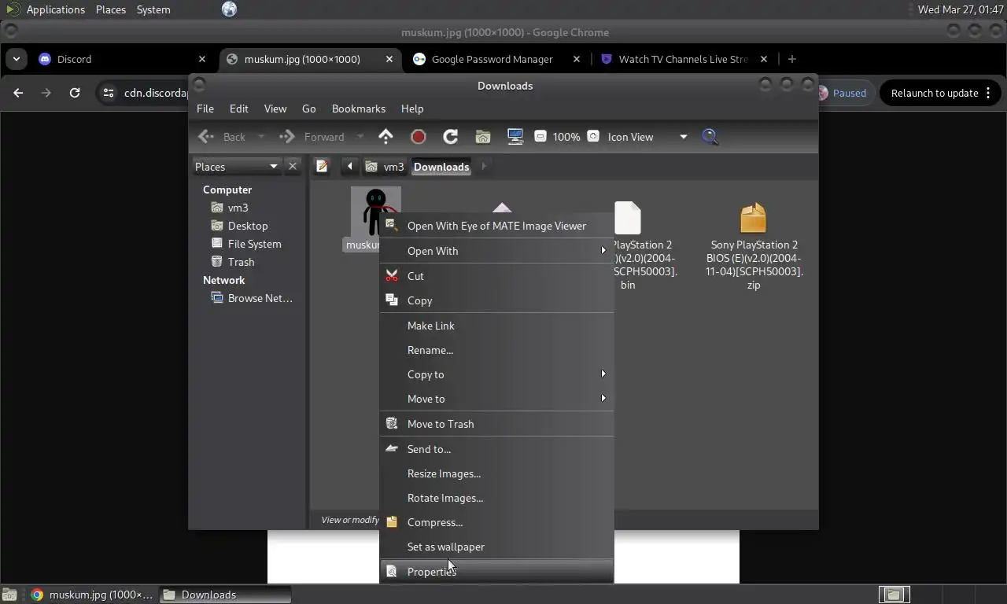Click the Downloads path button
Image resolution: width=1007 pixels, height=604 pixels.
[441, 166]
